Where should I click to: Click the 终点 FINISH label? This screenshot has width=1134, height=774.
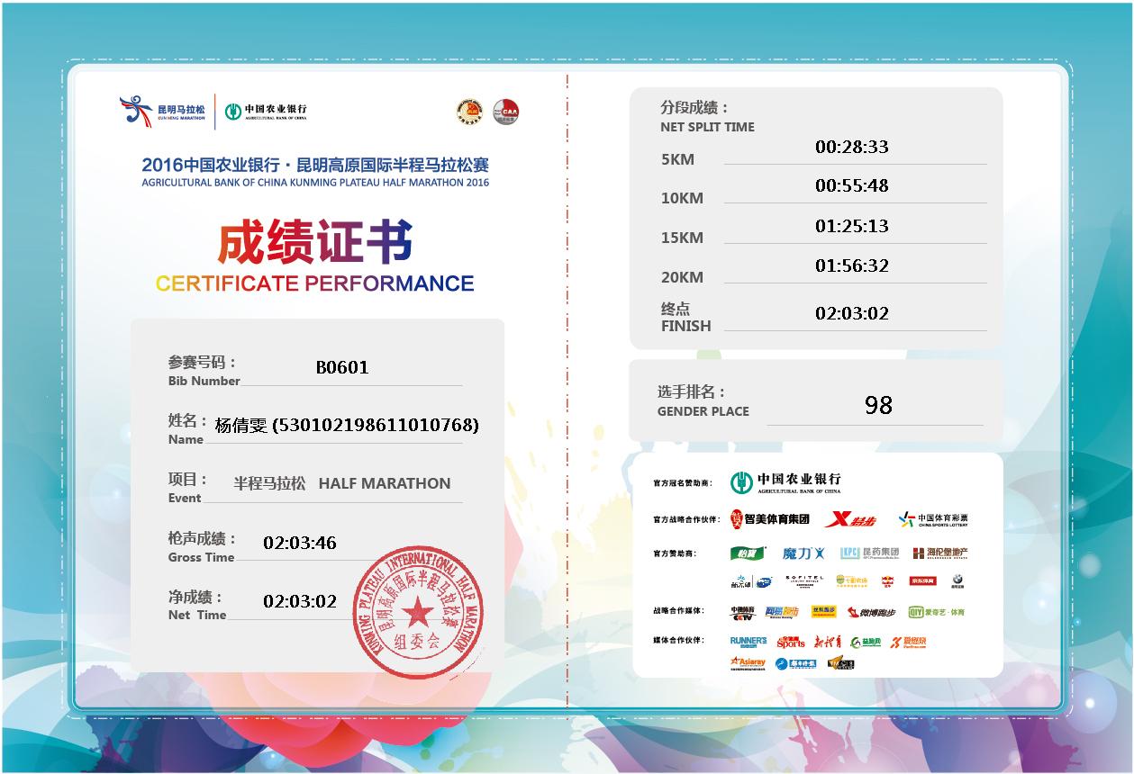pos(686,318)
